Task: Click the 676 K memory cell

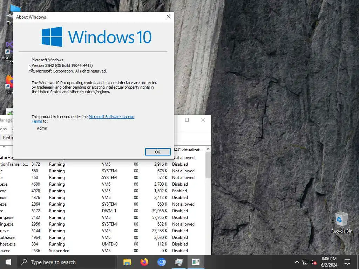Action: 162,171
